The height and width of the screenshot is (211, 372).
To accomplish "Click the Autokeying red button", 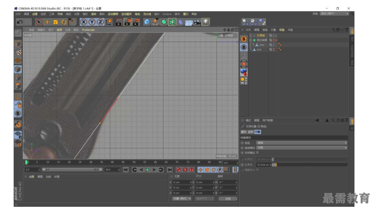I will coord(185,170).
